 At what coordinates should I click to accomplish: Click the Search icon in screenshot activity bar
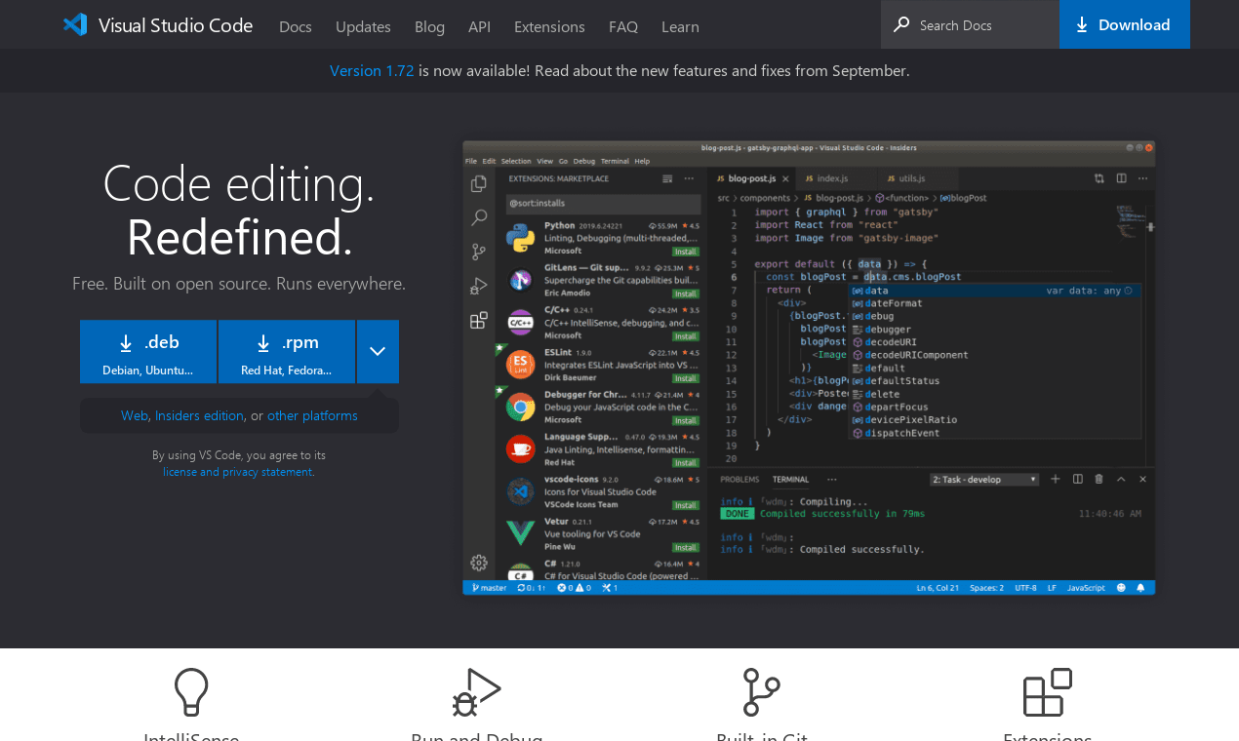[478, 217]
